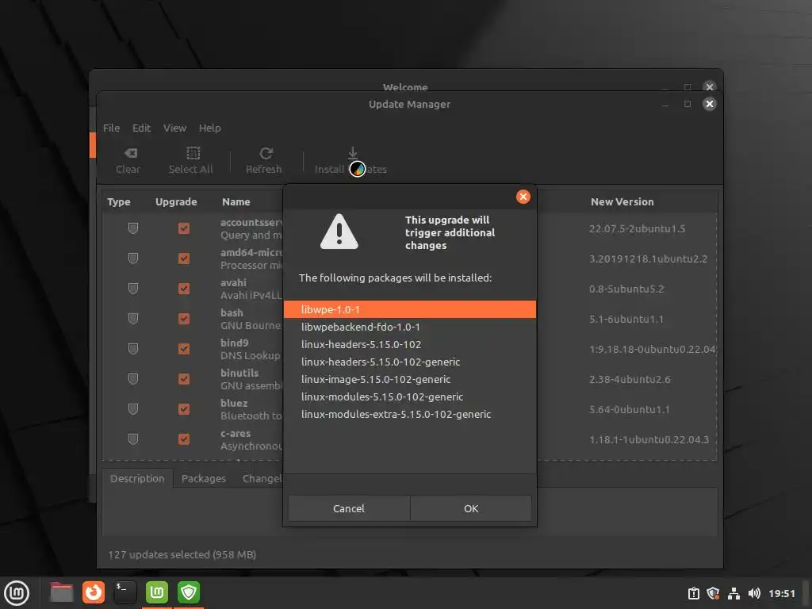812x609 pixels.
Task: Click the clipboard tray icon
Action: pyautogui.click(x=693, y=593)
